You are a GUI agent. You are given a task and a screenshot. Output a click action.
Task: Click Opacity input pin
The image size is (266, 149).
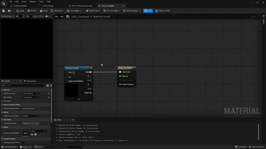pyautogui.click(x=120, y=76)
